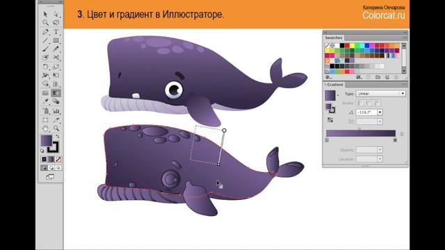Screen dimensions: 445x250
Task: Select the Mesh tool
Action: tap(45, 93)
